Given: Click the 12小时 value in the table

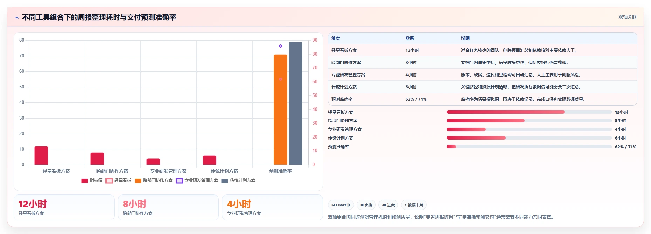Looking at the screenshot, I should pyautogui.click(x=412, y=50).
